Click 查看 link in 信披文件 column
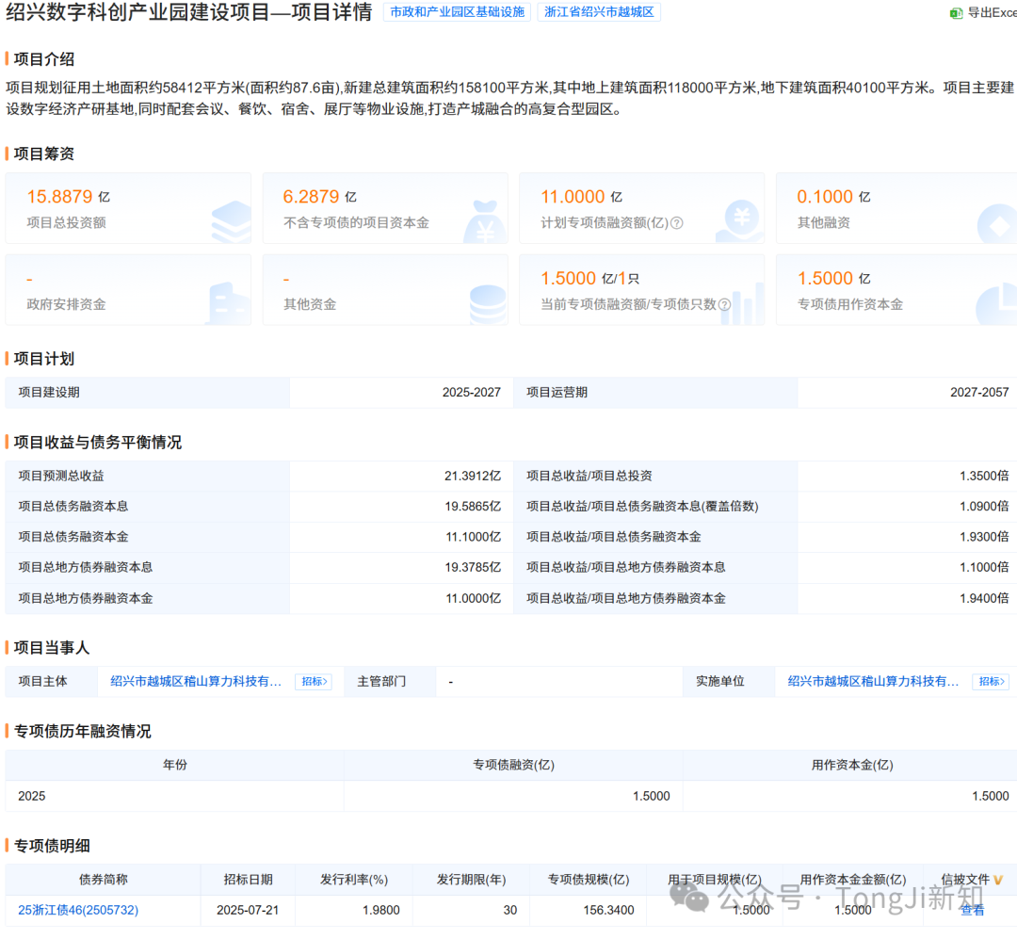1017x939 pixels. click(972, 911)
